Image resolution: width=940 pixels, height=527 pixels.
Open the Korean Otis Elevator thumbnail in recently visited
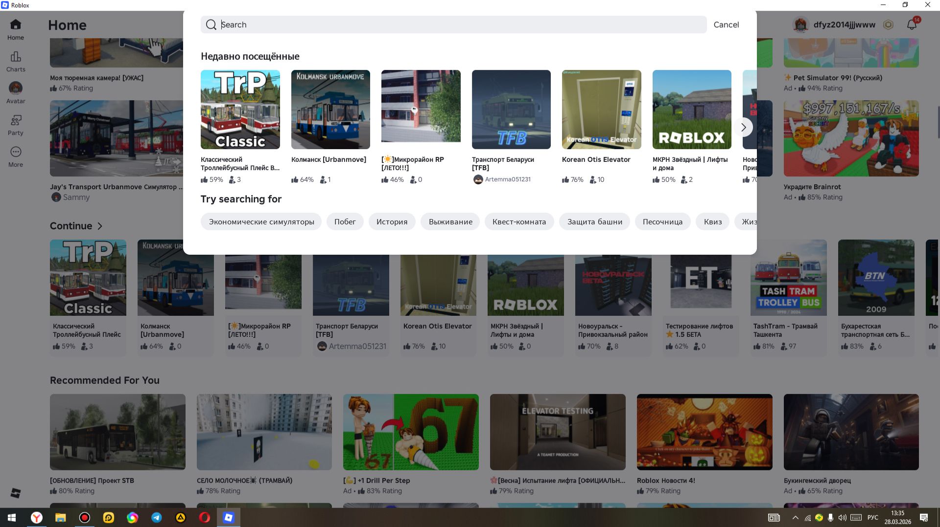(602, 110)
